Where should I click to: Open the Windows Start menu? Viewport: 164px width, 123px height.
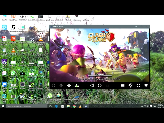coord(3,106)
